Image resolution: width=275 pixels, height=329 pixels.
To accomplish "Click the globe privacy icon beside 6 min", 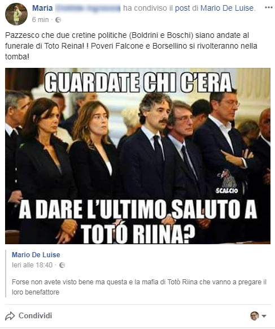I will pyautogui.click(x=58, y=20).
